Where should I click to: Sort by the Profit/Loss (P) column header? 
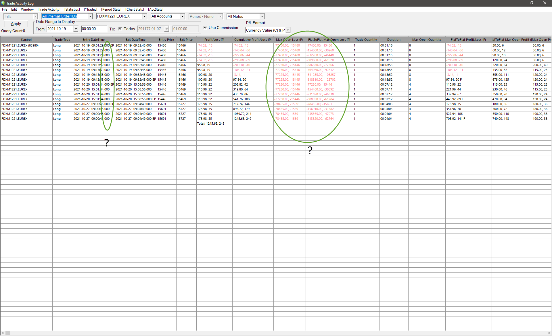pyautogui.click(x=214, y=40)
